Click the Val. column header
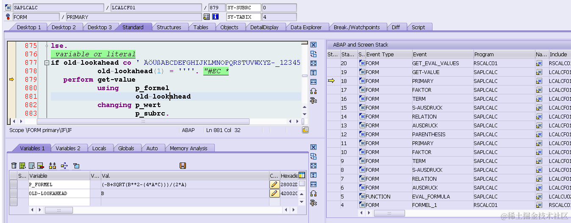 point(185,176)
